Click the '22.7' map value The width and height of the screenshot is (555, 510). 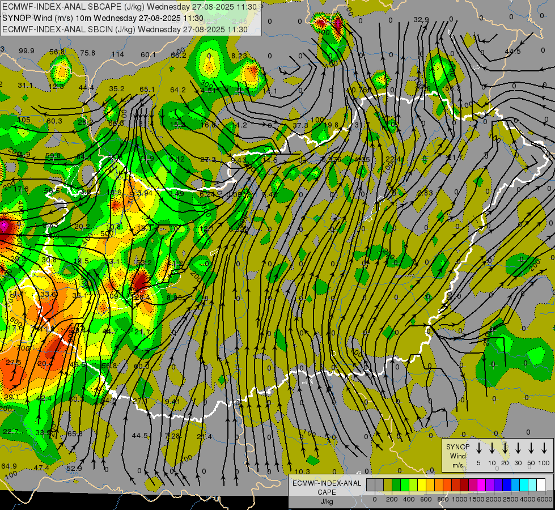click(x=10, y=432)
